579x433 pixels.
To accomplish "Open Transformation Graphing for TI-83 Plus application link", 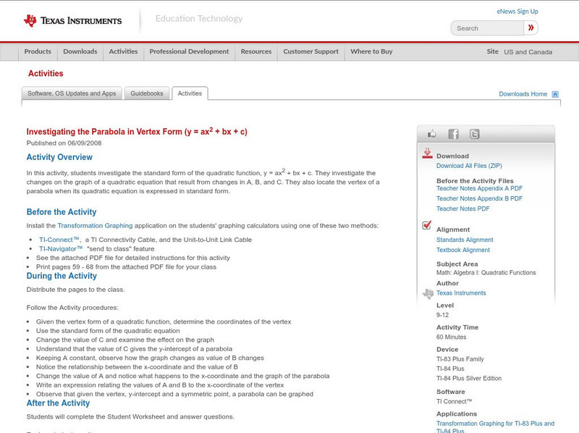I will (495, 427).
